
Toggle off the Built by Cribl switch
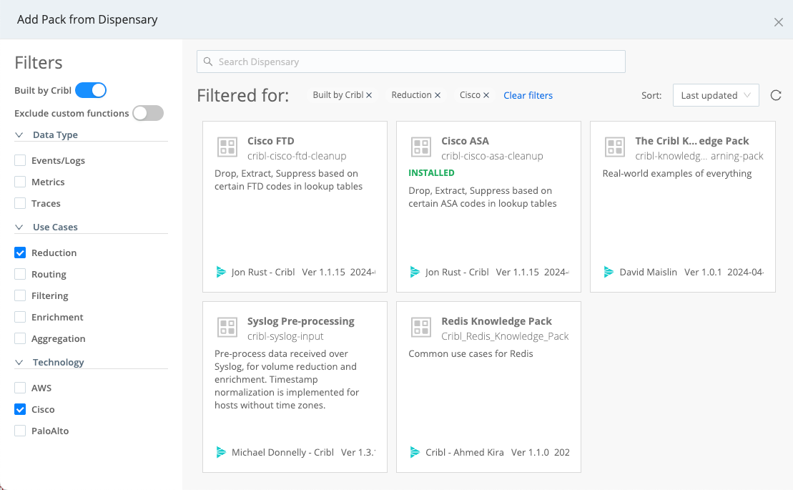pos(91,90)
